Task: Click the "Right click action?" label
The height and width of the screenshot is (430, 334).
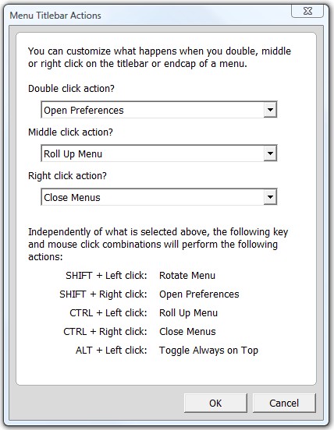Action: [67, 176]
